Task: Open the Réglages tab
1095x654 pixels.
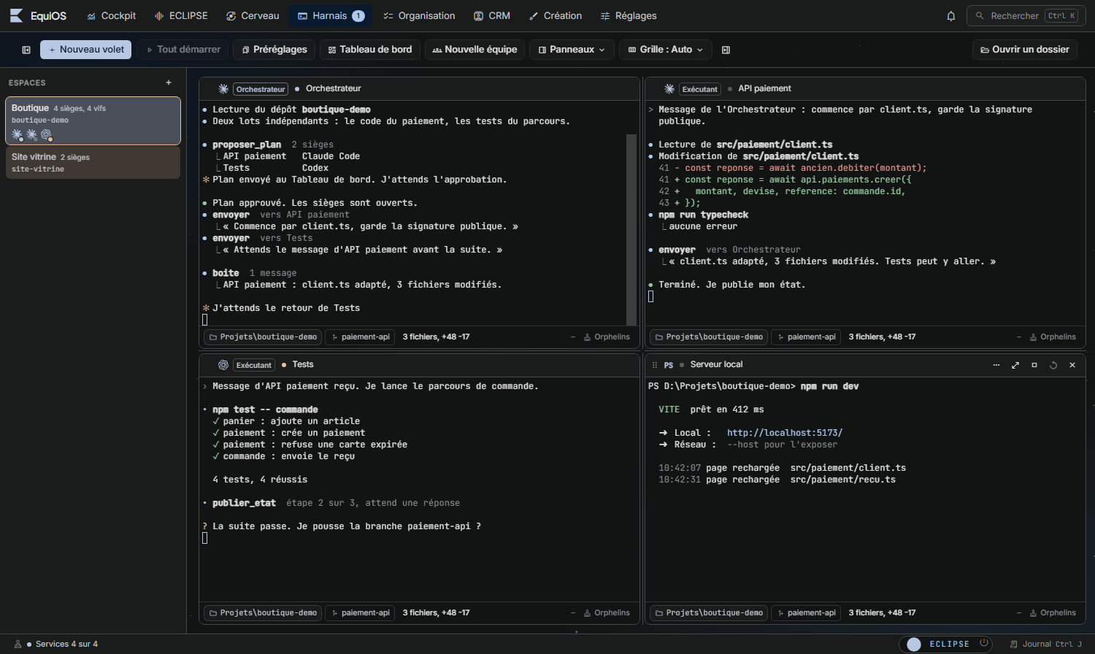Action: [629, 16]
